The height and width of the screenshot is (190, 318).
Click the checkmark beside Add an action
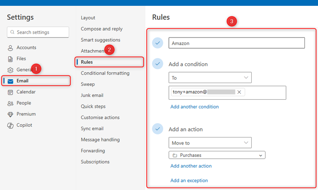[158, 129]
